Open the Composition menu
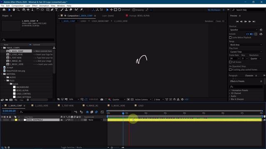266x149 pixels. coord(17,6)
